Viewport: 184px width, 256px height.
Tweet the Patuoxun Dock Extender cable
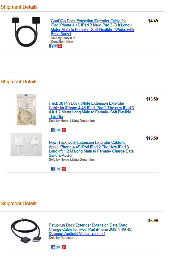click(59, 247)
